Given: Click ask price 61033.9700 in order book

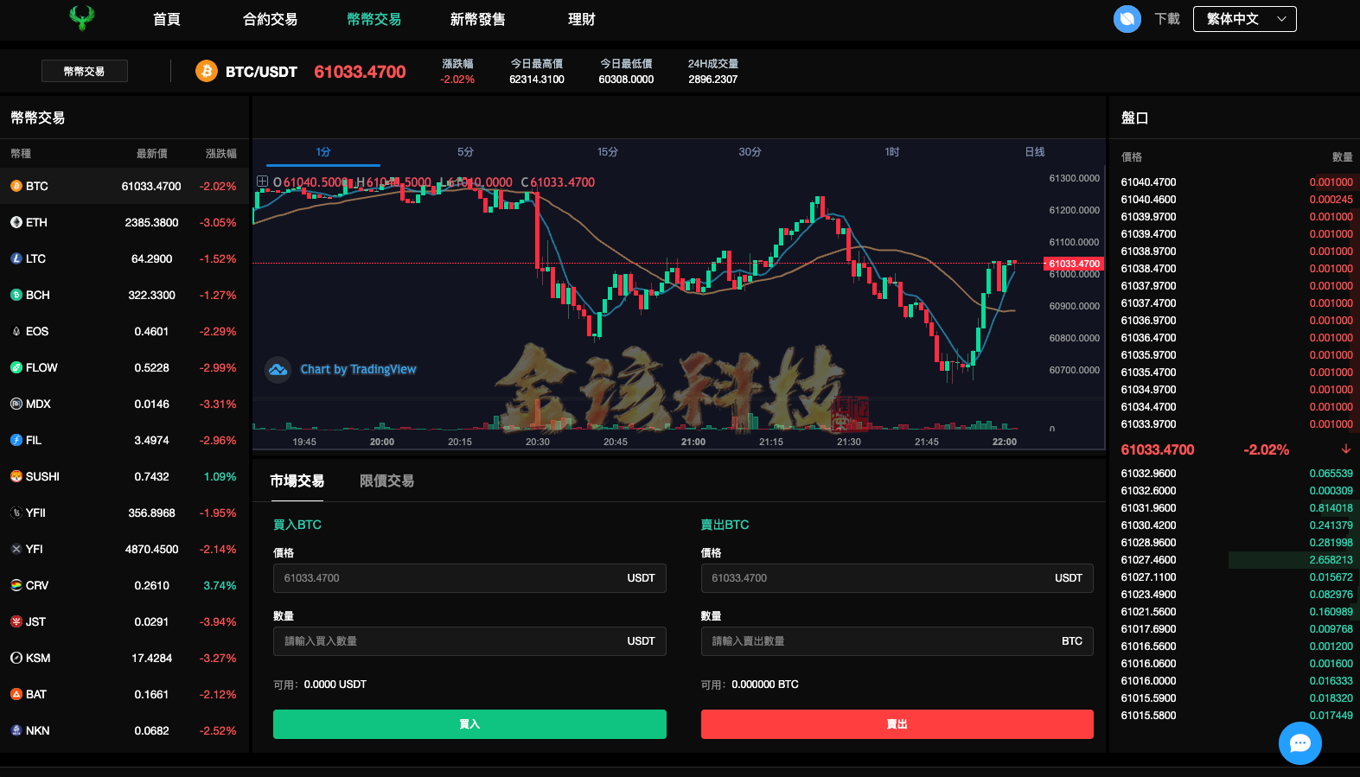Looking at the screenshot, I should pyautogui.click(x=1148, y=424).
